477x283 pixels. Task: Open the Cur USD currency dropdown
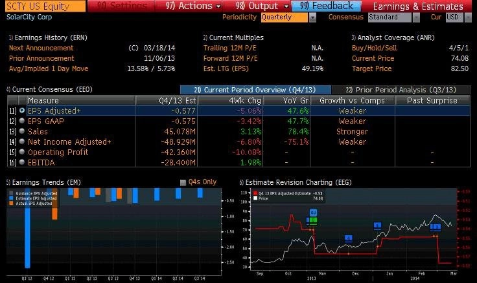[454, 17]
